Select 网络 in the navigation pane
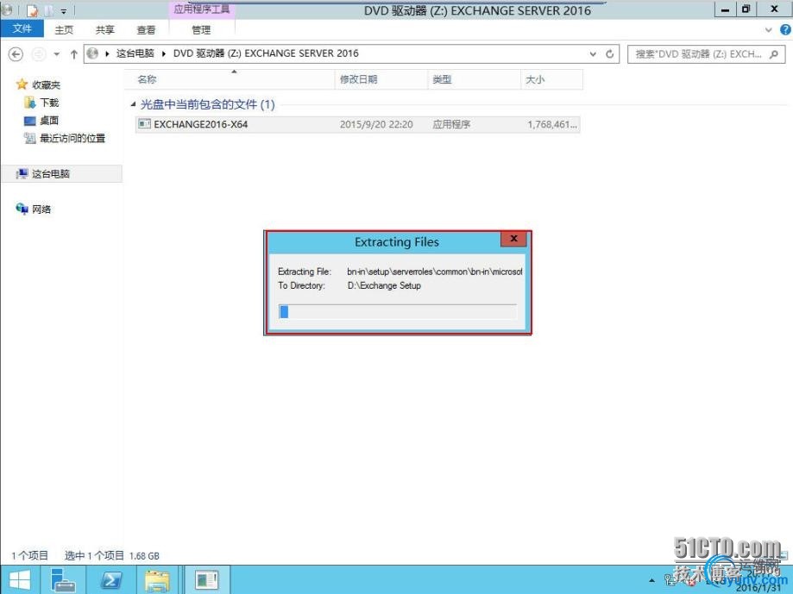This screenshot has width=793, height=594. tap(41, 209)
